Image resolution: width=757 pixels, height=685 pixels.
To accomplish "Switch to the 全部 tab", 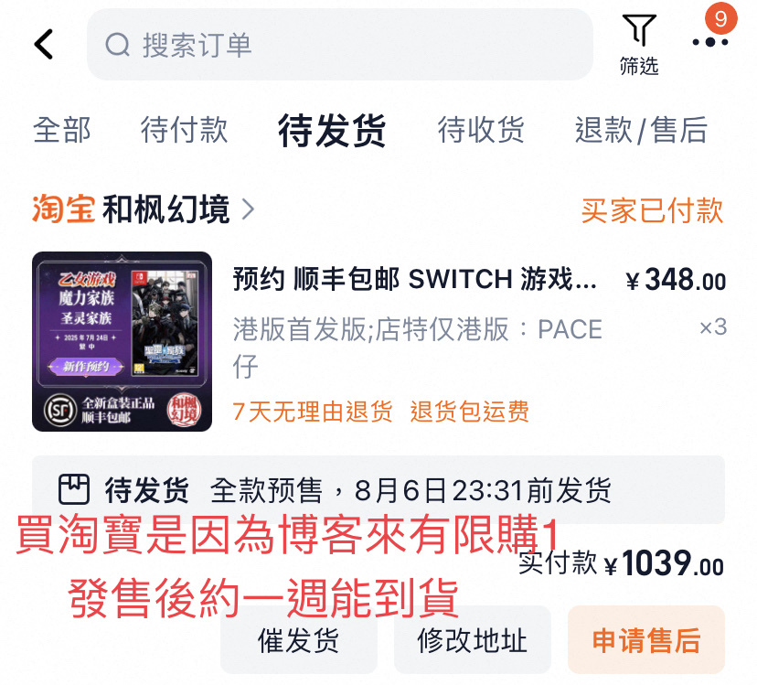I will tap(62, 130).
